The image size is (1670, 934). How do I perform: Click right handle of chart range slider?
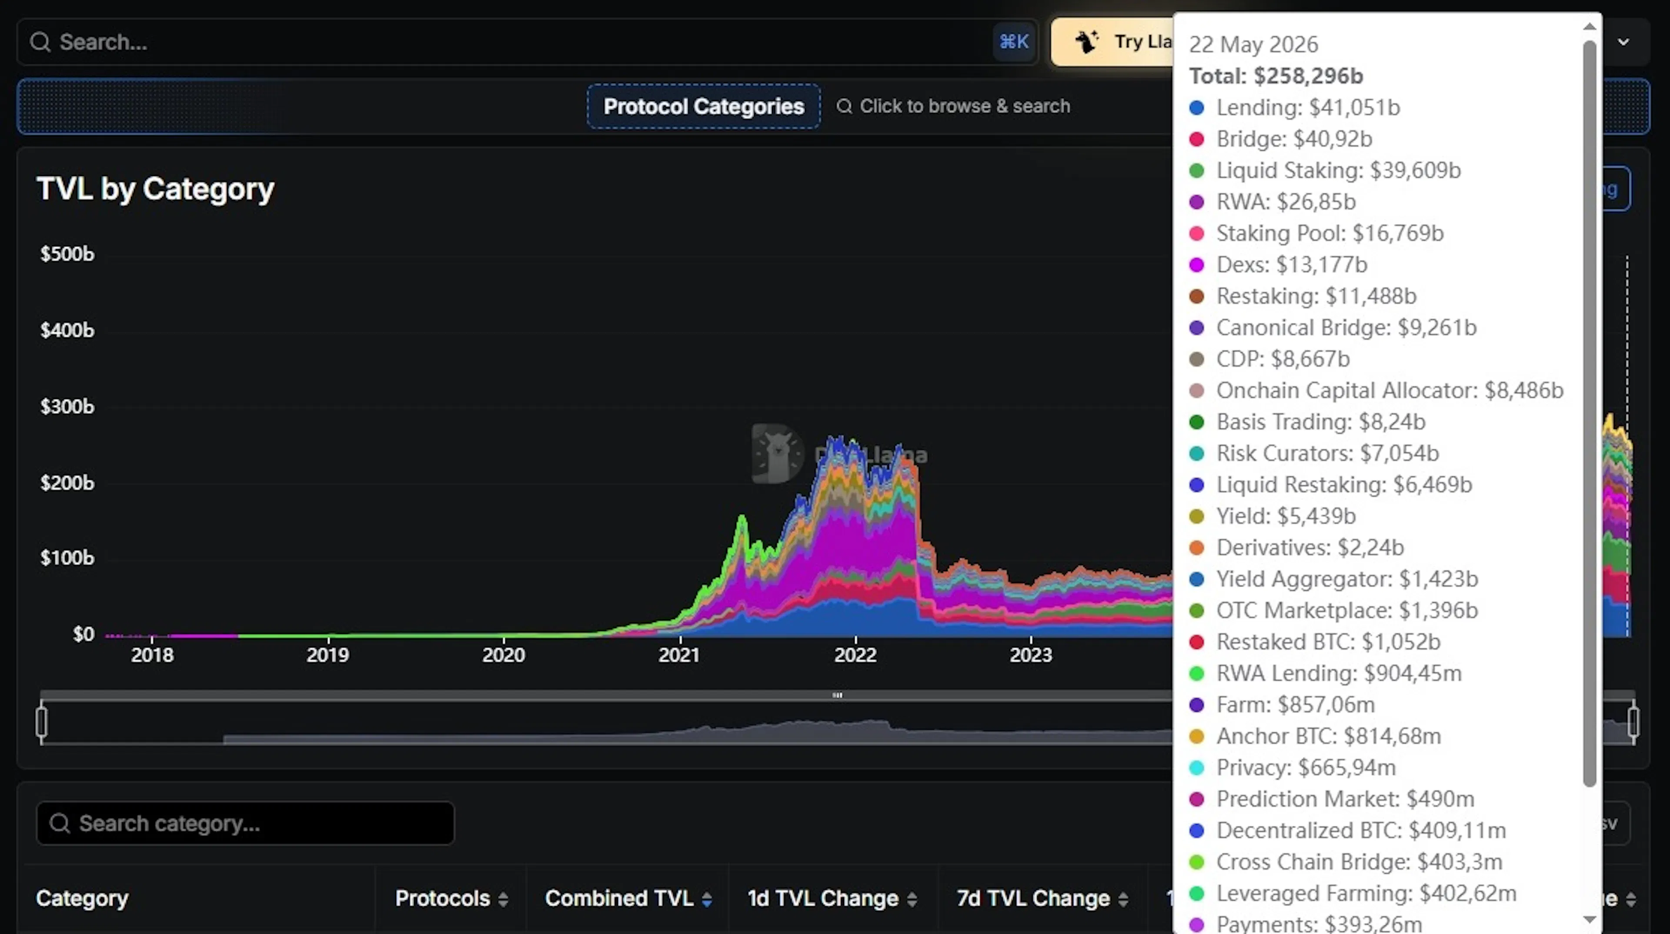point(1634,721)
